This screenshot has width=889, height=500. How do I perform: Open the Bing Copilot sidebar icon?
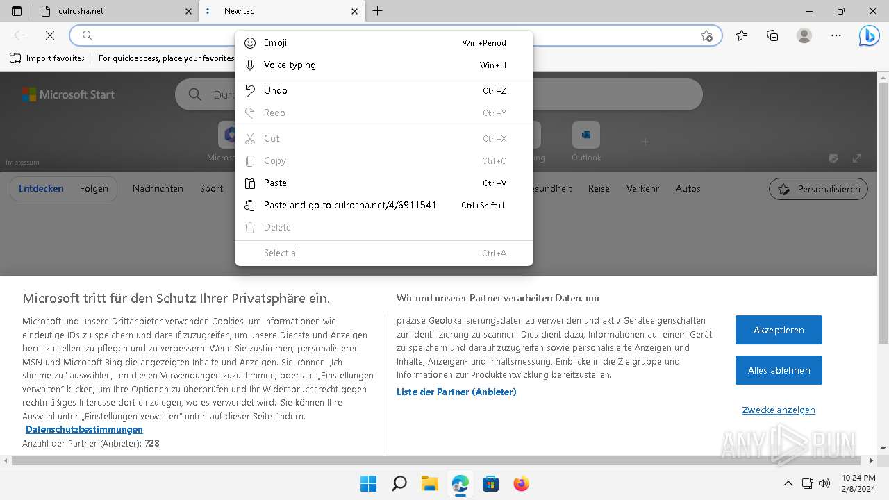869,35
